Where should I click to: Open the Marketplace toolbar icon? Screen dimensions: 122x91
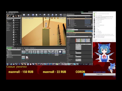(x=36, y=15)
